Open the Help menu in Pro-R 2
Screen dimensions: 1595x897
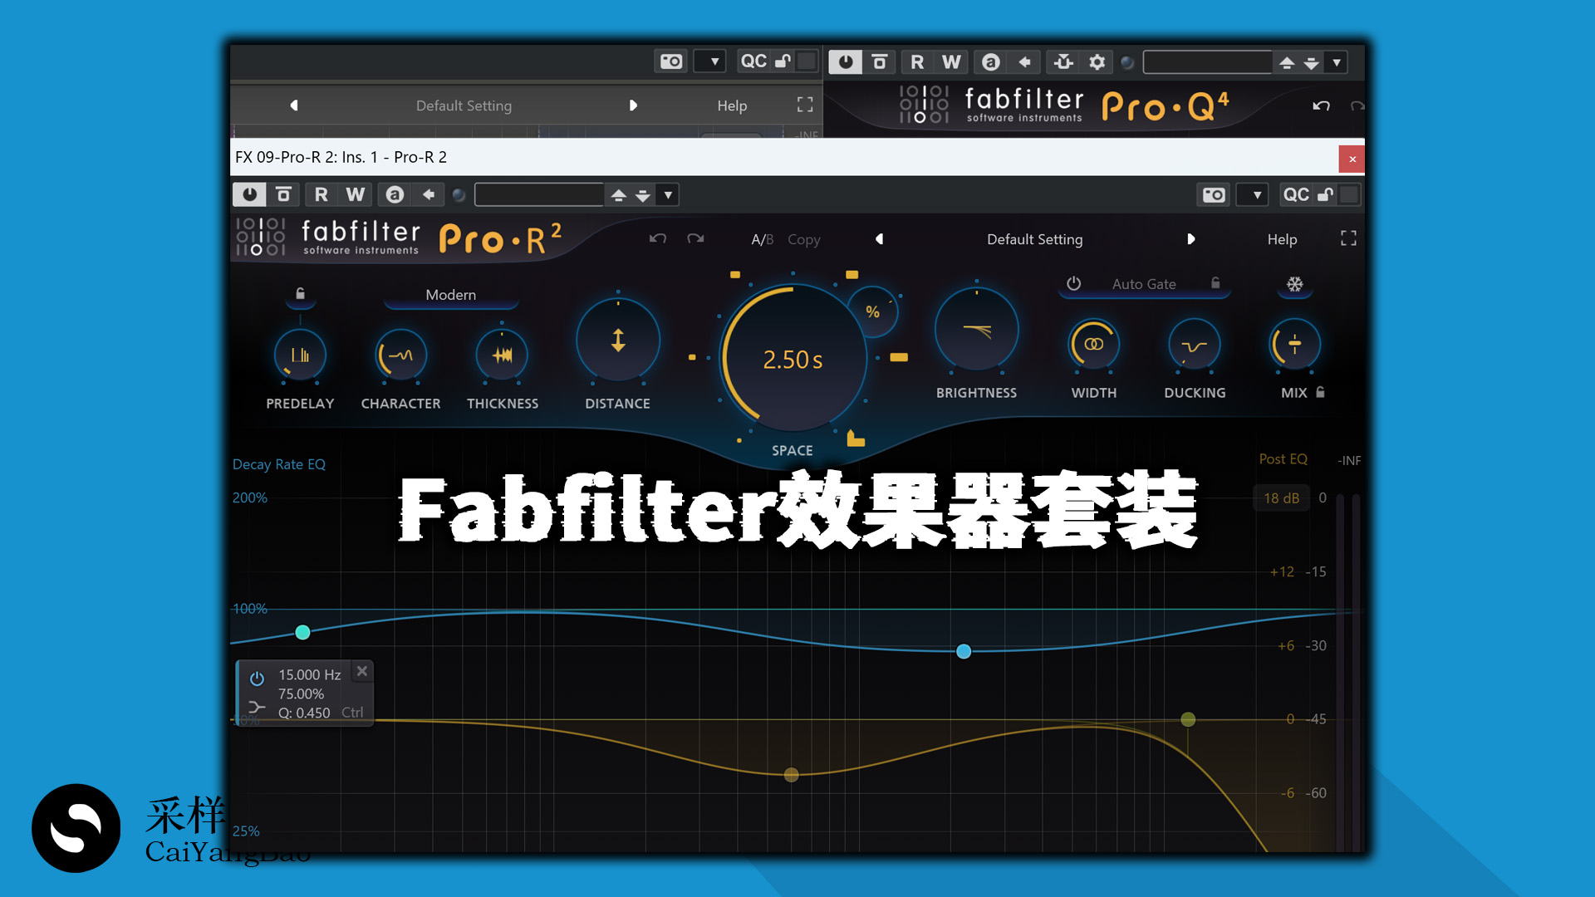coord(1282,239)
